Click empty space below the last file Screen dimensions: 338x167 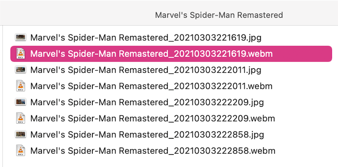point(165,162)
